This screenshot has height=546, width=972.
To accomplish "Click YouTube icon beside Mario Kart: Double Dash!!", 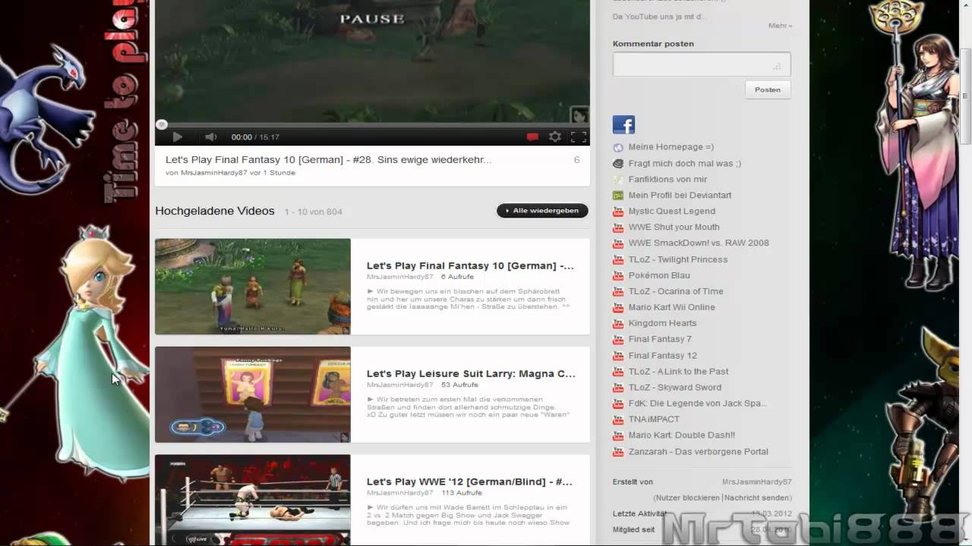I will 618,435.
